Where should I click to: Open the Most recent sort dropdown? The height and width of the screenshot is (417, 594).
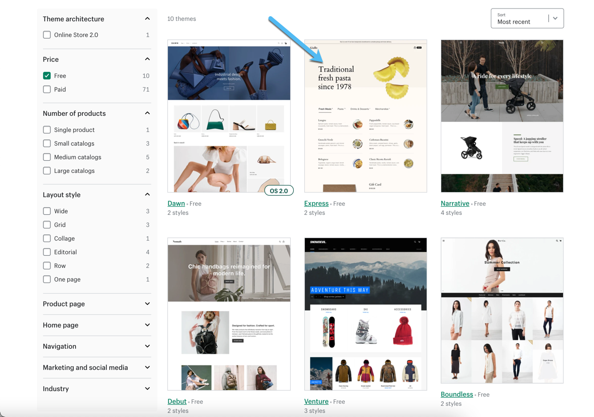coord(527,18)
